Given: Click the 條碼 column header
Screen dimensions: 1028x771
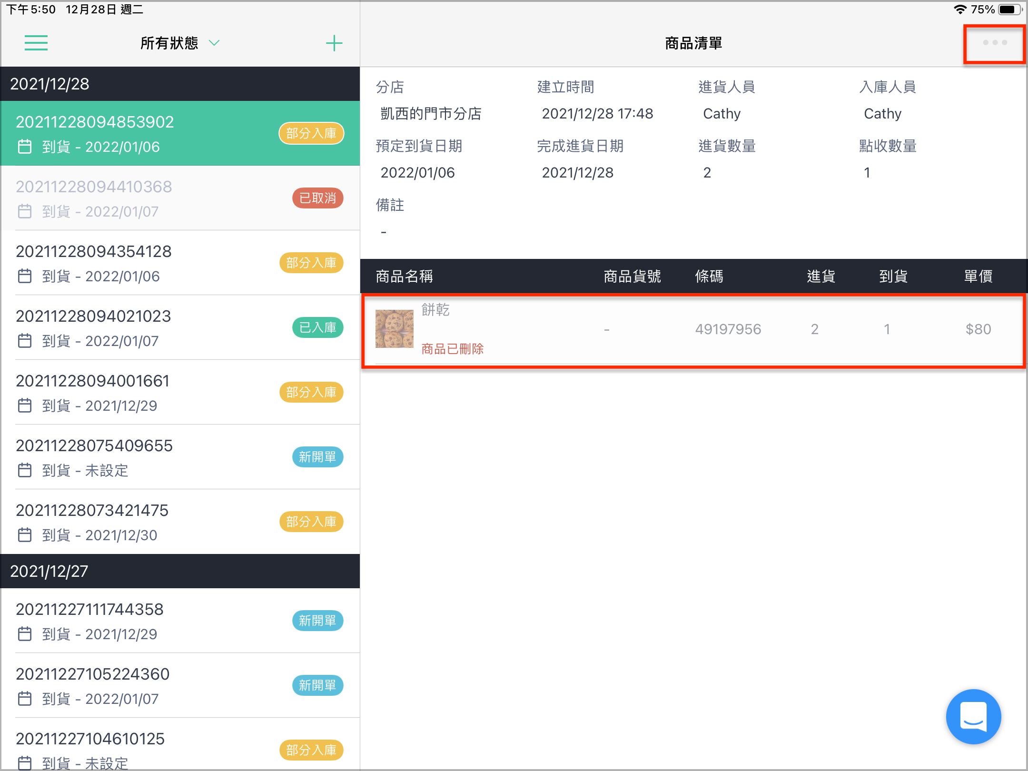Looking at the screenshot, I should pos(709,276).
